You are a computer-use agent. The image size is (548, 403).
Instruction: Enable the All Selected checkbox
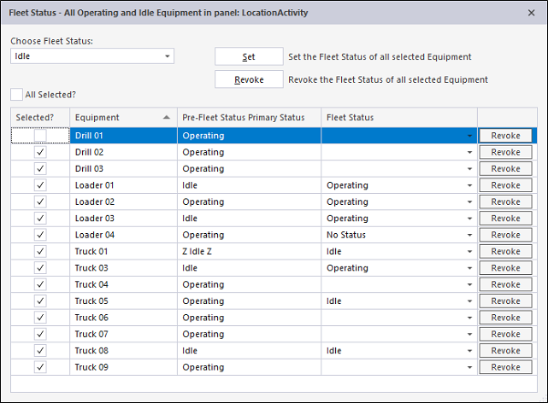click(17, 95)
